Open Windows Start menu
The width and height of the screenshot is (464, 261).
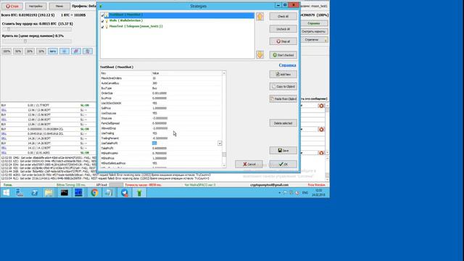coord(6,193)
